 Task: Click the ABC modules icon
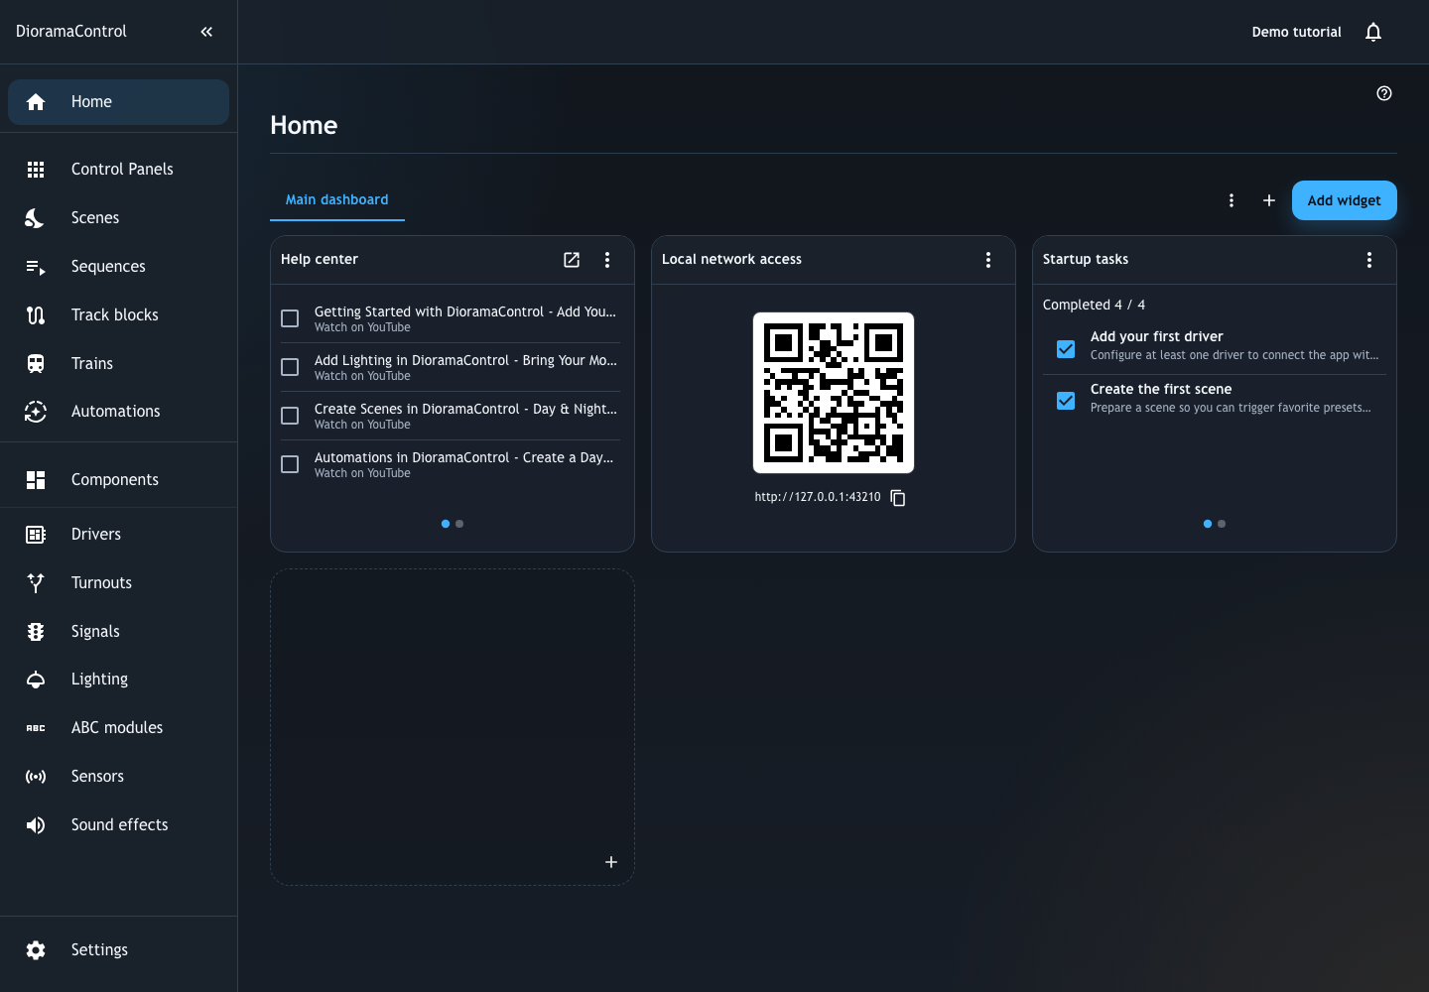(36, 728)
